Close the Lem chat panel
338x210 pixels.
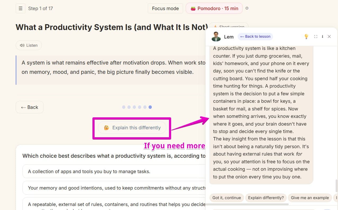tap(329, 37)
